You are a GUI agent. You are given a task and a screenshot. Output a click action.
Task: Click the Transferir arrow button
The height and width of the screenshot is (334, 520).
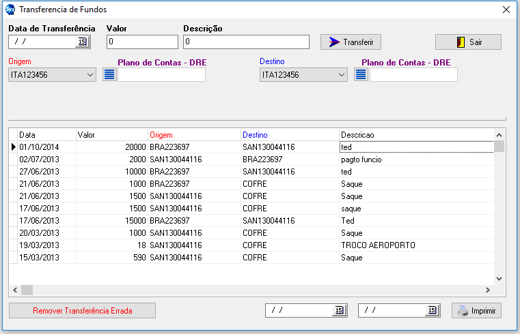pos(351,42)
